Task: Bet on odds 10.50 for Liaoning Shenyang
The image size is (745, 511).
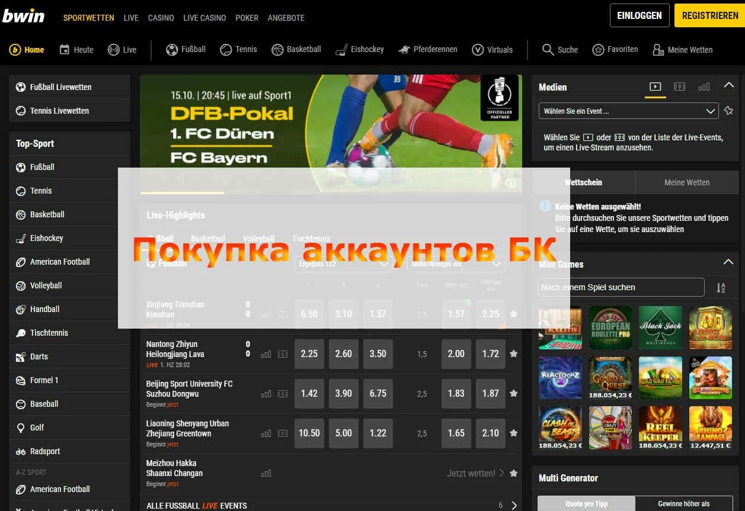Action: click(x=309, y=433)
